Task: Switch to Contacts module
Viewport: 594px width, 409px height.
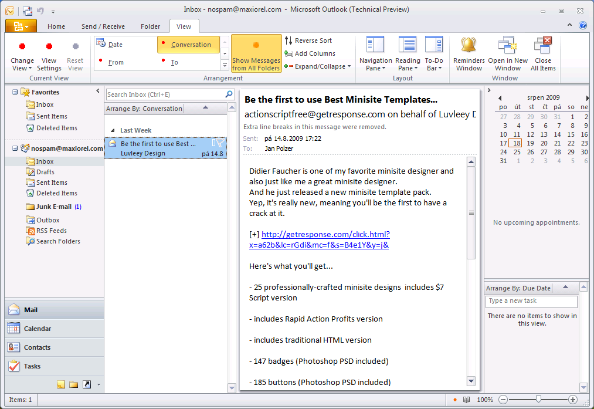Action: pos(54,347)
